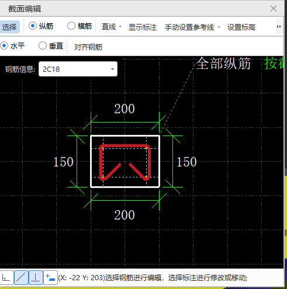Toggle the diagonal line snap icon
Image resolution: width=287 pixels, height=289 pixels.
tap(21, 277)
